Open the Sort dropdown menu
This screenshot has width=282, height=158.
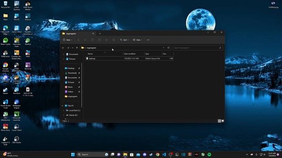[124, 40]
